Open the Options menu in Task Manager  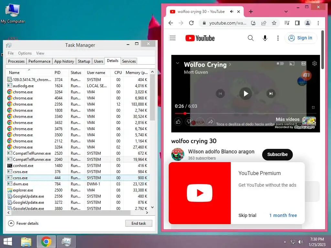click(25, 53)
